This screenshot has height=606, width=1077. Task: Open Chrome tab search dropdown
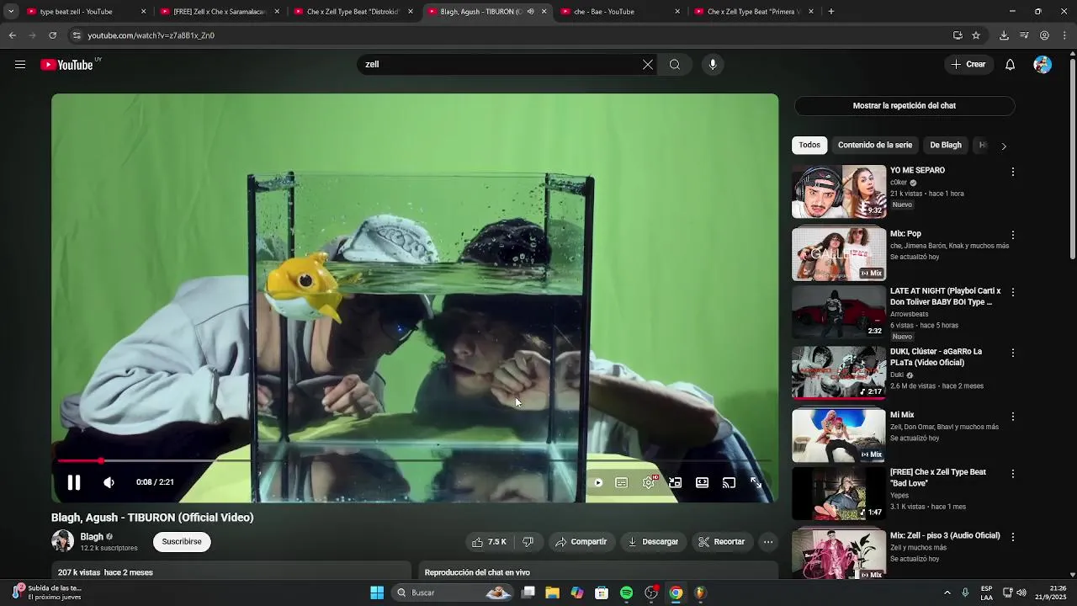click(x=10, y=12)
